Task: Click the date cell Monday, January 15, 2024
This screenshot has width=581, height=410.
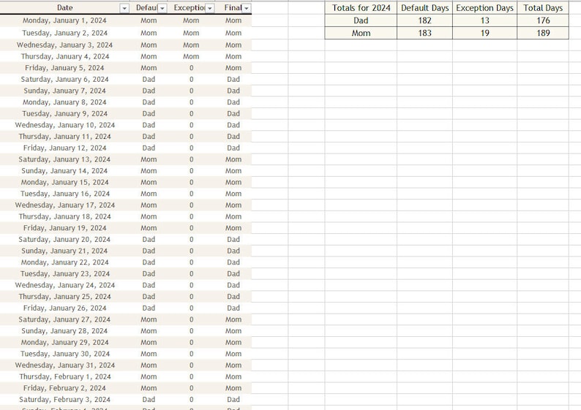Action: tap(65, 182)
